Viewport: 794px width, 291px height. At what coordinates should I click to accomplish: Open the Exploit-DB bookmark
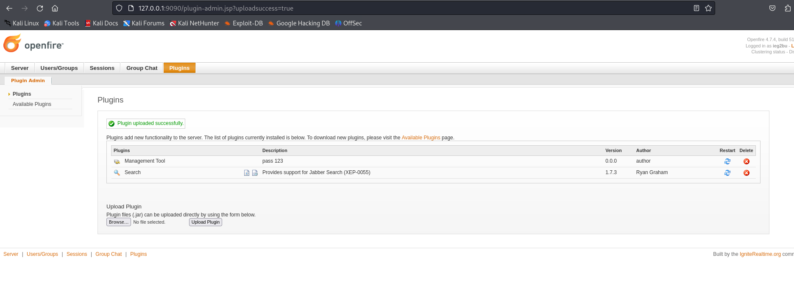(x=244, y=23)
